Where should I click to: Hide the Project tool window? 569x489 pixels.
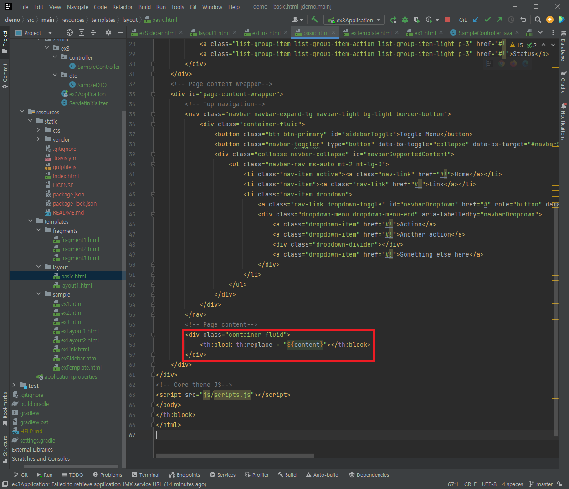120,32
